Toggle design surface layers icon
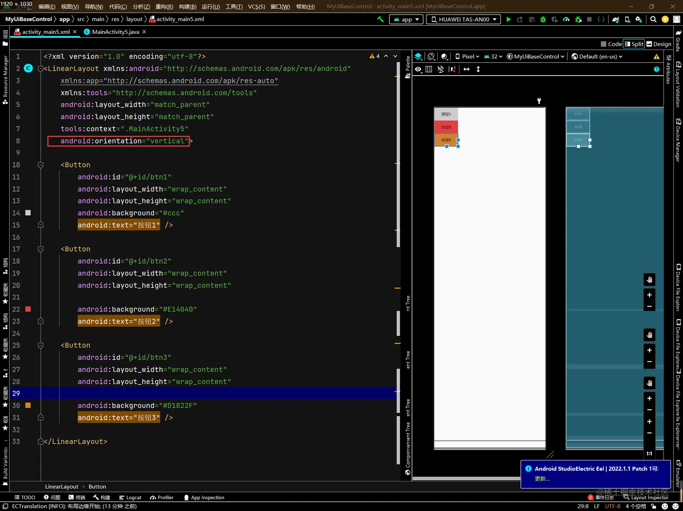This screenshot has height=511, width=683. [x=418, y=57]
